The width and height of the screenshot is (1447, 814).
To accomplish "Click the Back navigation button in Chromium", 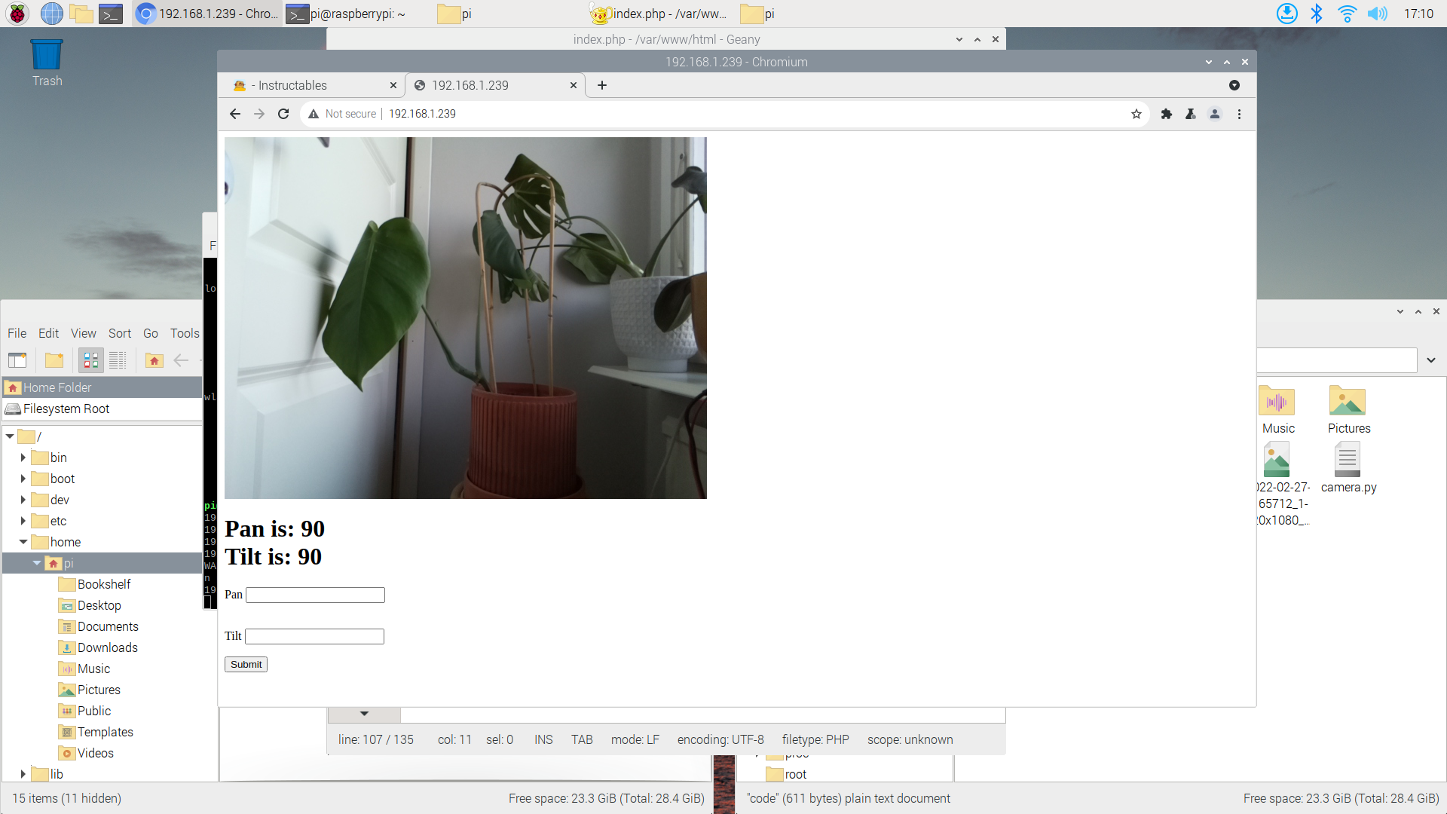I will coord(236,113).
